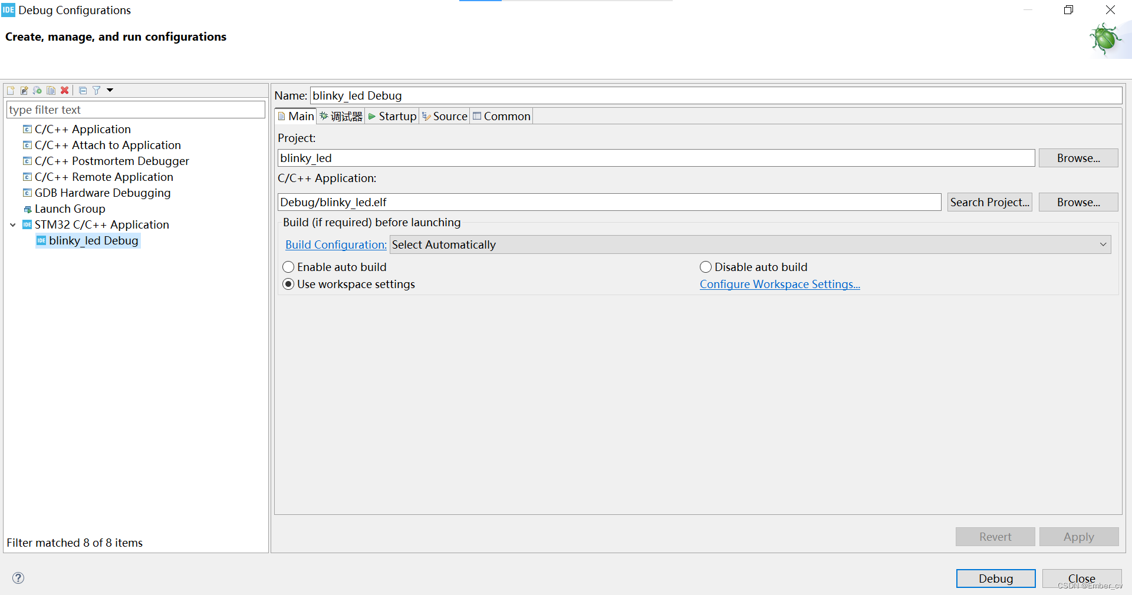The image size is (1132, 595).
Task: Restore down the dialog window
Action: coord(1068,10)
